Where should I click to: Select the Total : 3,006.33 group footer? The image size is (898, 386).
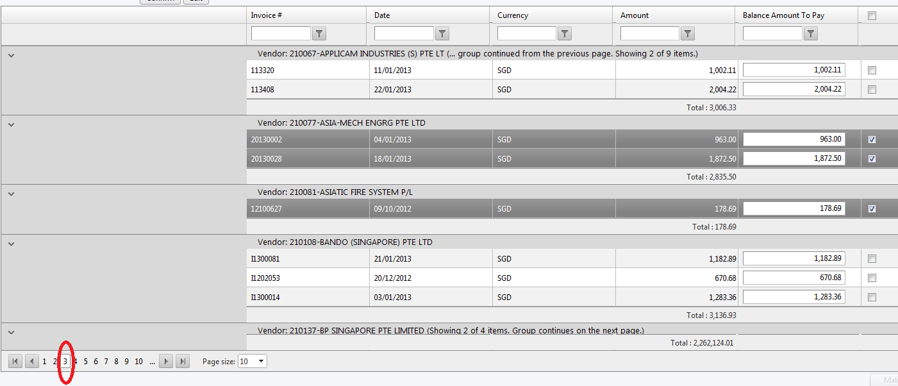711,108
